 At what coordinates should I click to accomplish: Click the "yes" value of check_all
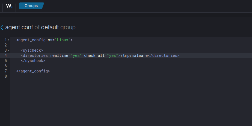click(112, 55)
